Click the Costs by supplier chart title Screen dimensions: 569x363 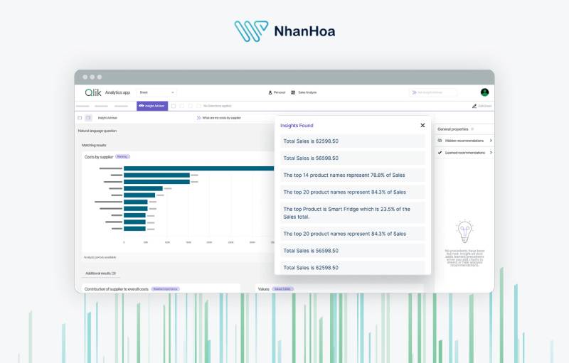click(99, 157)
